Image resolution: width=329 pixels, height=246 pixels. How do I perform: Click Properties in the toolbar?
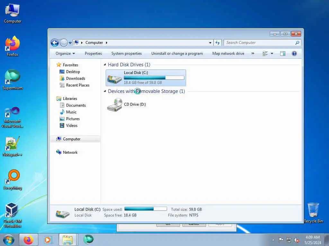(93, 53)
